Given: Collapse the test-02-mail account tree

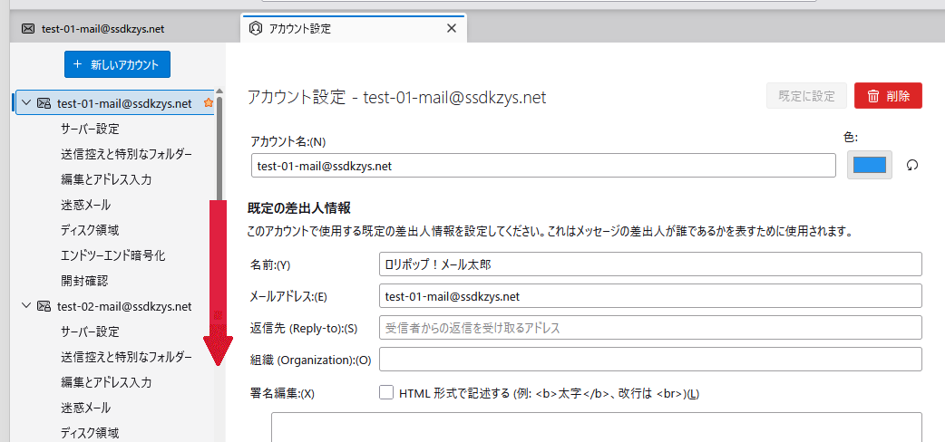Looking at the screenshot, I should pyautogui.click(x=25, y=306).
